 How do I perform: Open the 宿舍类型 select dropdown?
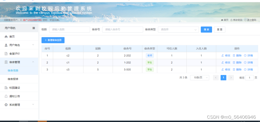[178, 30]
